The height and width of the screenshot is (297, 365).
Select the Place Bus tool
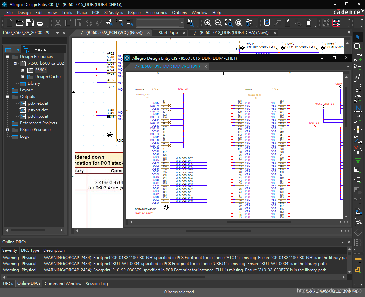click(358, 119)
